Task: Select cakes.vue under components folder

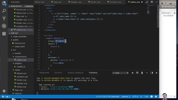Action: (x=21, y=60)
